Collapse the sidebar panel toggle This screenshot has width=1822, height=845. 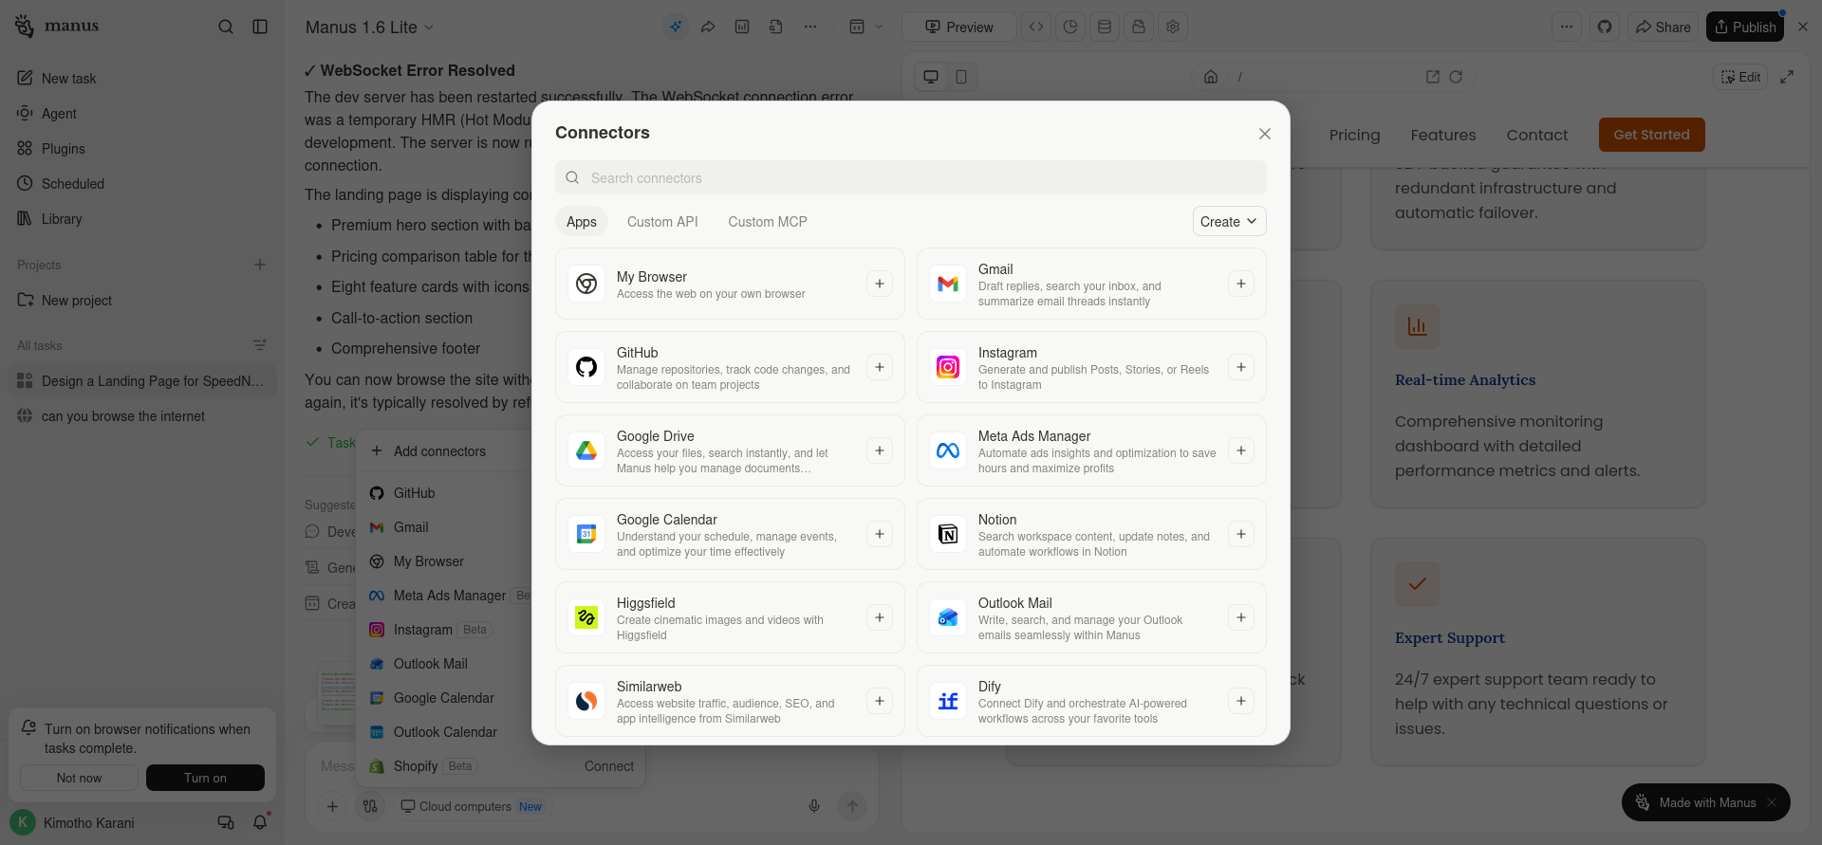pos(260,27)
